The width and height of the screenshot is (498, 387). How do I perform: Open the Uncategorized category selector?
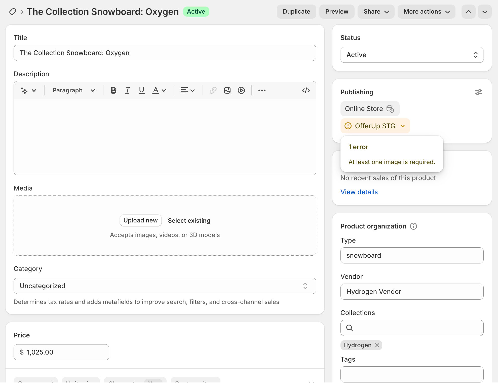tap(165, 286)
